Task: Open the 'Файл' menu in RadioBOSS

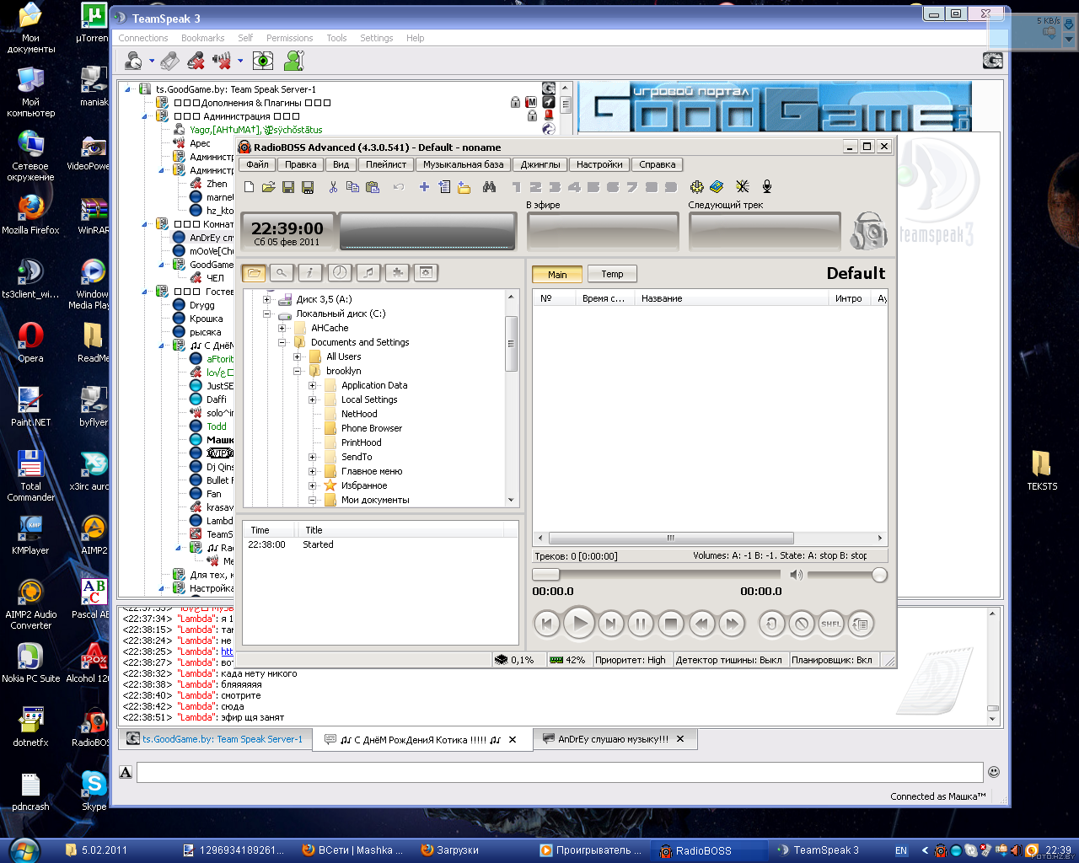Action: [258, 164]
